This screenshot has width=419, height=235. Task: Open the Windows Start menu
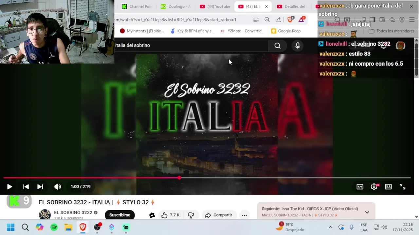point(10,227)
